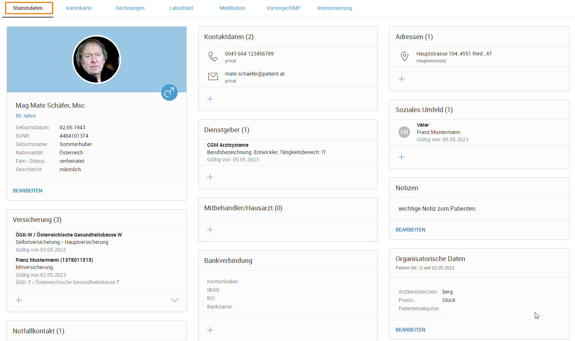Add insurance with Versicherung plus icon

click(x=19, y=300)
